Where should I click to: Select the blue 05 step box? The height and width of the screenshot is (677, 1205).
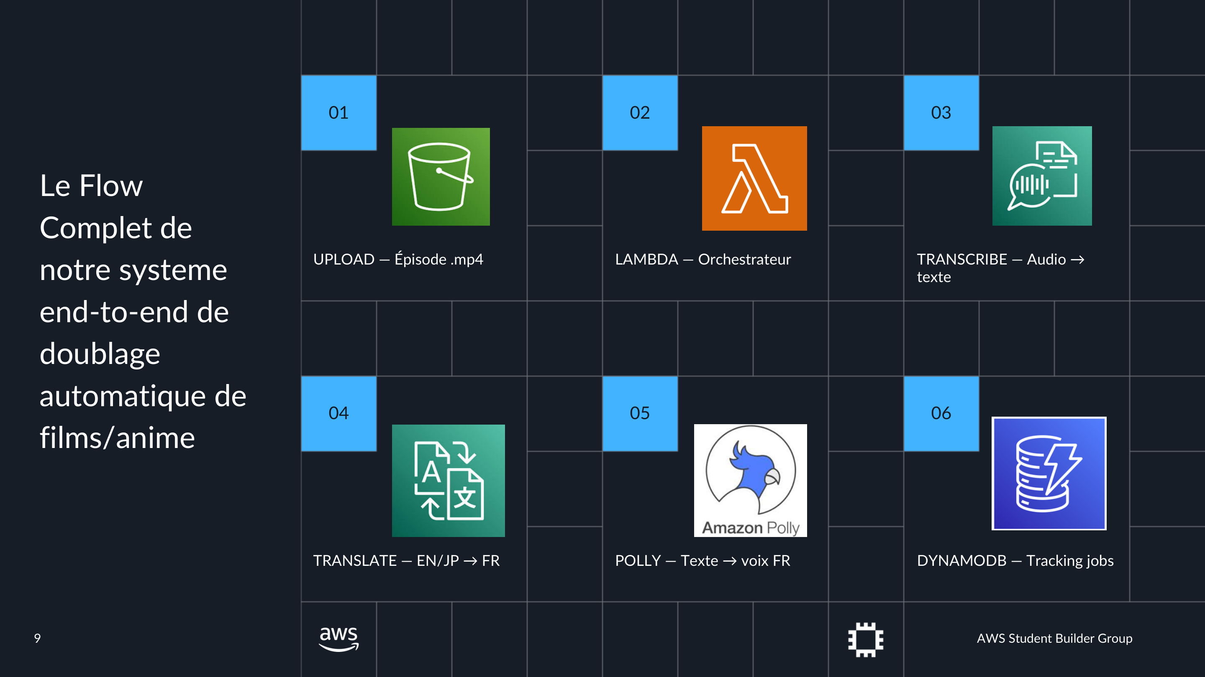(640, 413)
